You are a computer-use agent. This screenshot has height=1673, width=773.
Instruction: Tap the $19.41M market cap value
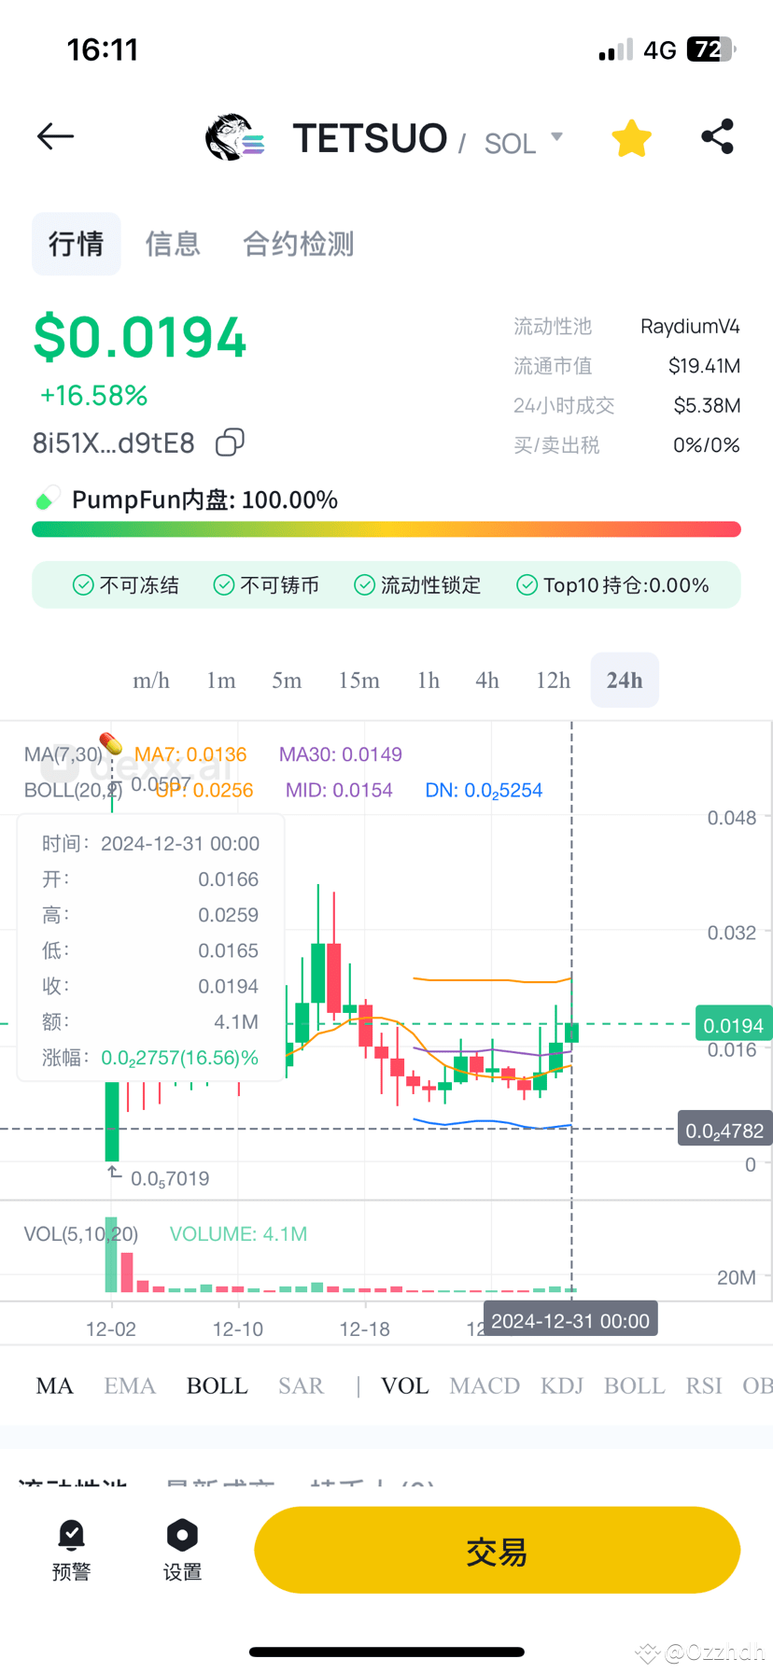(704, 366)
